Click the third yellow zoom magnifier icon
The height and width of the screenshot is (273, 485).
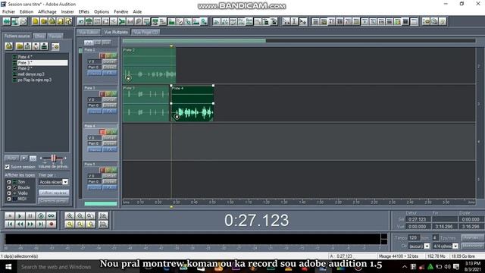91,224
